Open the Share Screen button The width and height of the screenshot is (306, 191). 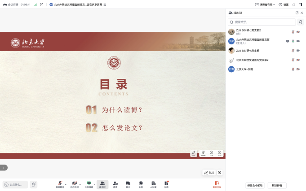(x=89, y=184)
